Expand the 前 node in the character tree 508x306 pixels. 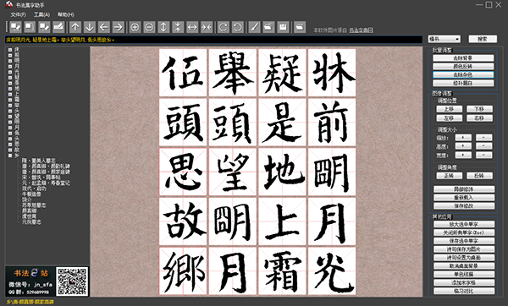(10, 55)
